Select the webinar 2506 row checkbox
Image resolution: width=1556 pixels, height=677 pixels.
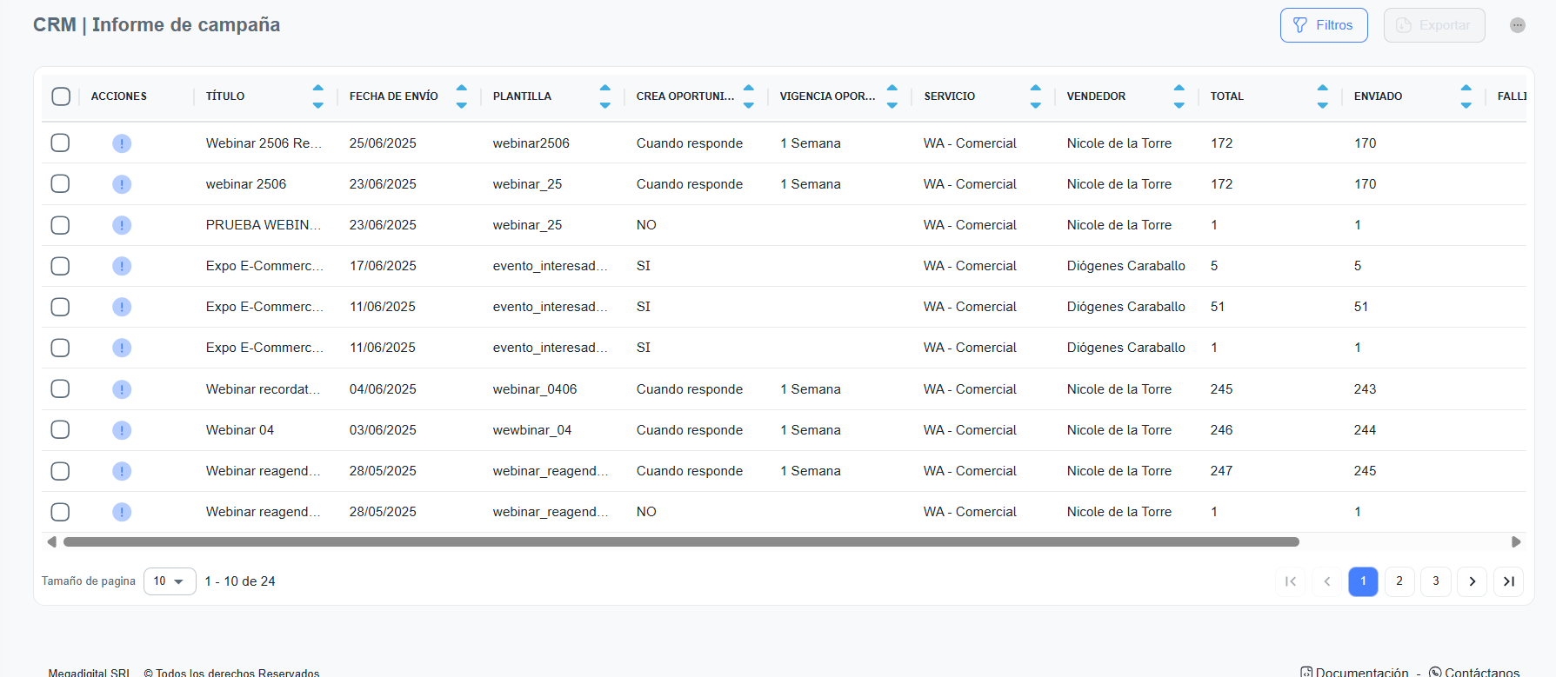(x=60, y=184)
